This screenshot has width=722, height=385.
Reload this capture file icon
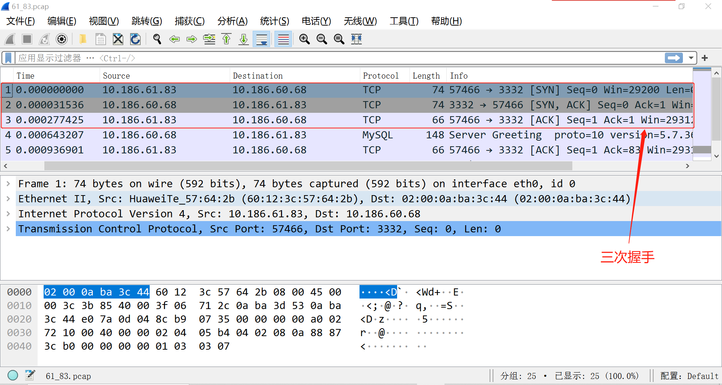(x=135, y=39)
